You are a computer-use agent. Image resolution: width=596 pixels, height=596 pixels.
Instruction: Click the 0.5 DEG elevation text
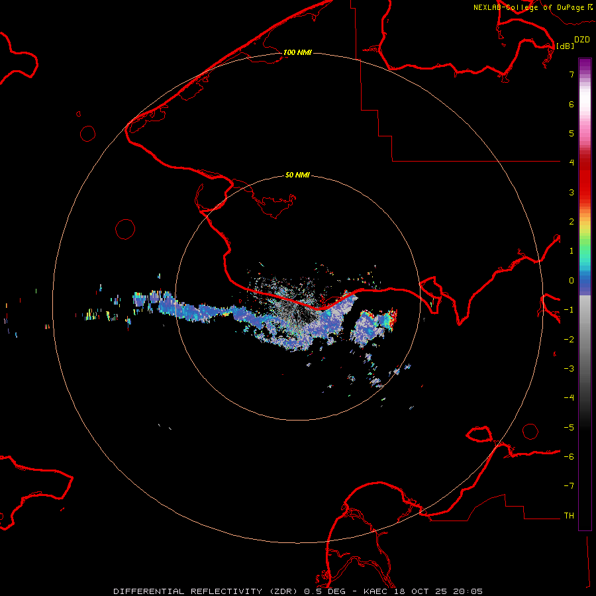point(324,591)
